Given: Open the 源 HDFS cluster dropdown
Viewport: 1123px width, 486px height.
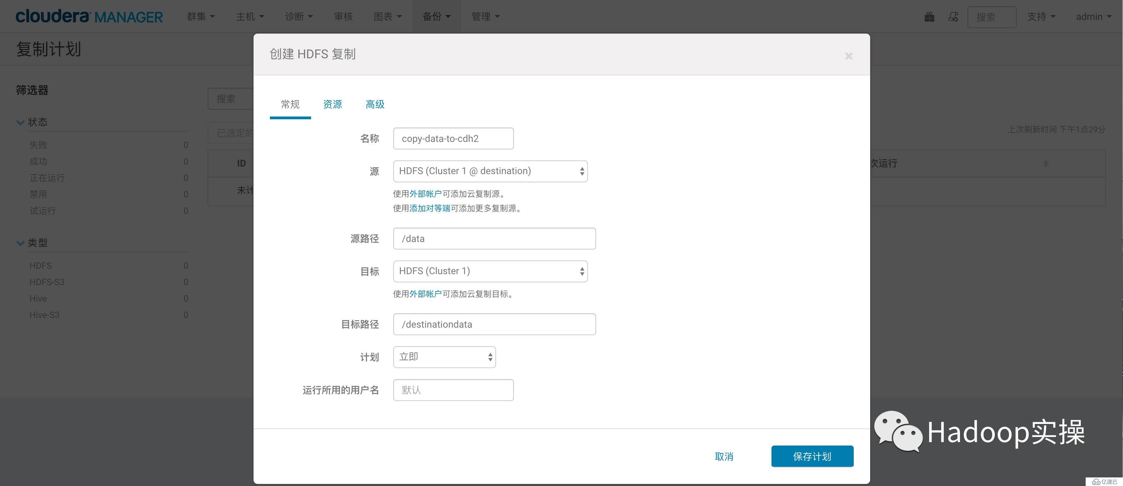Looking at the screenshot, I should click(490, 171).
